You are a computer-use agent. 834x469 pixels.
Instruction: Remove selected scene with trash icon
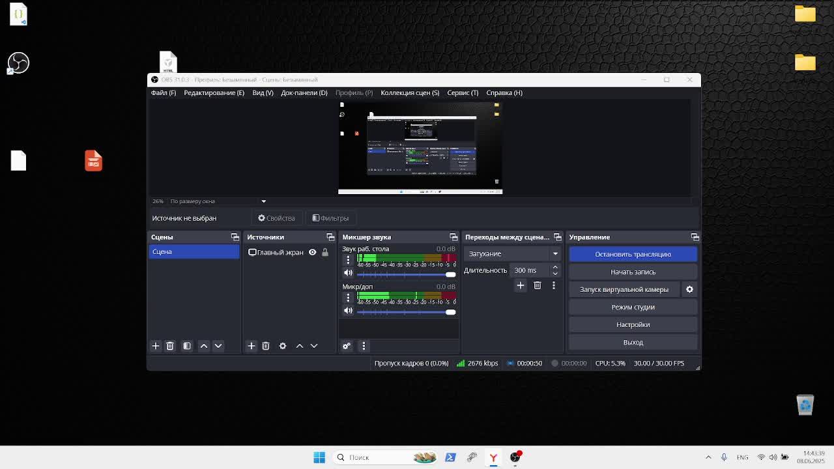(x=170, y=346)
